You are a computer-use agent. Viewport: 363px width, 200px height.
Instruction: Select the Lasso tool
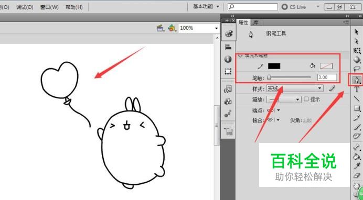357,69
